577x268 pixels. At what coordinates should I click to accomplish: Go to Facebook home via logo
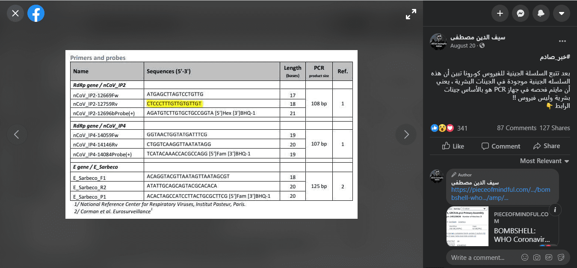point(36,14)
